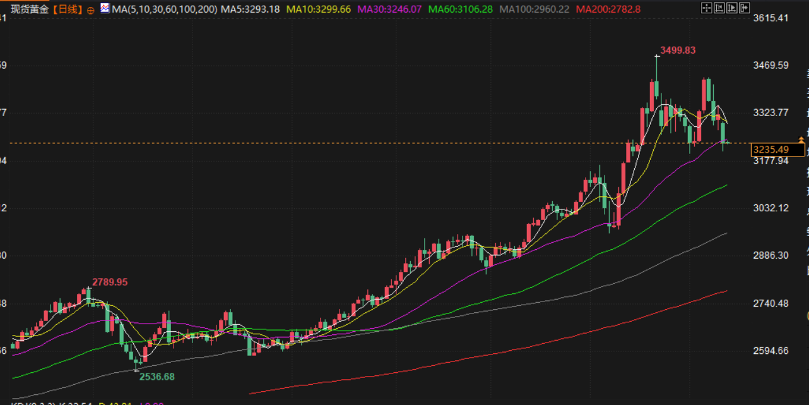809x405 pixels.
Task: Open the MA indicator settings icon
Action: 105,9
